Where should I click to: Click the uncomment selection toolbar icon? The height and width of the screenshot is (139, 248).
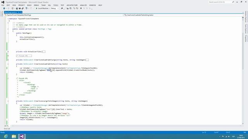[70, 8]
